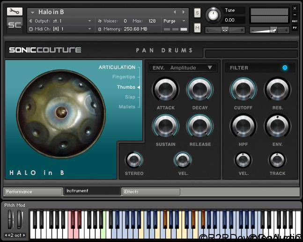
Task: Toggle the Filter on/off LED
Action: 285,68
